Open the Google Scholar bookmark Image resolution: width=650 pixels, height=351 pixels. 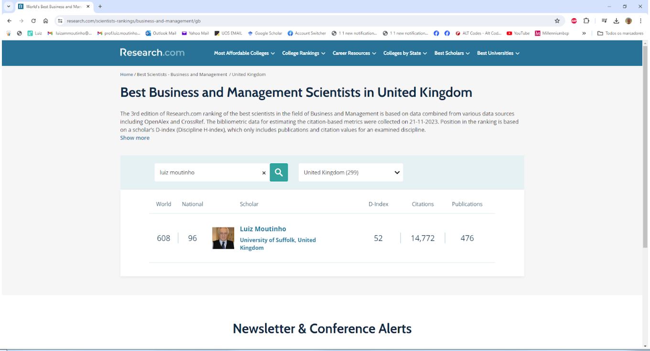265,33
